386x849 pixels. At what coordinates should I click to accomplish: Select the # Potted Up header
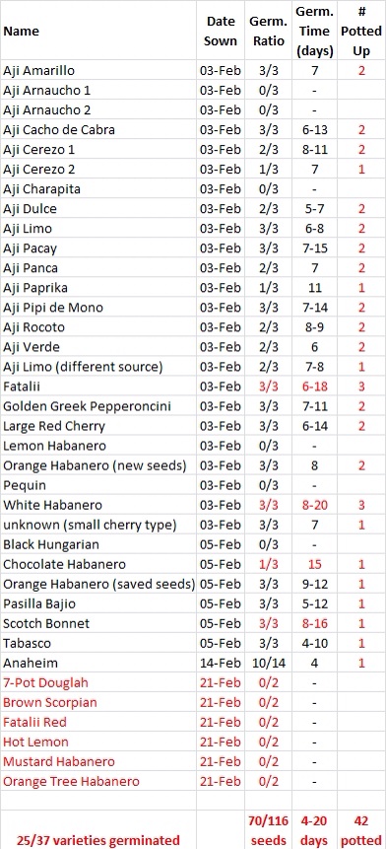[361, 31]
